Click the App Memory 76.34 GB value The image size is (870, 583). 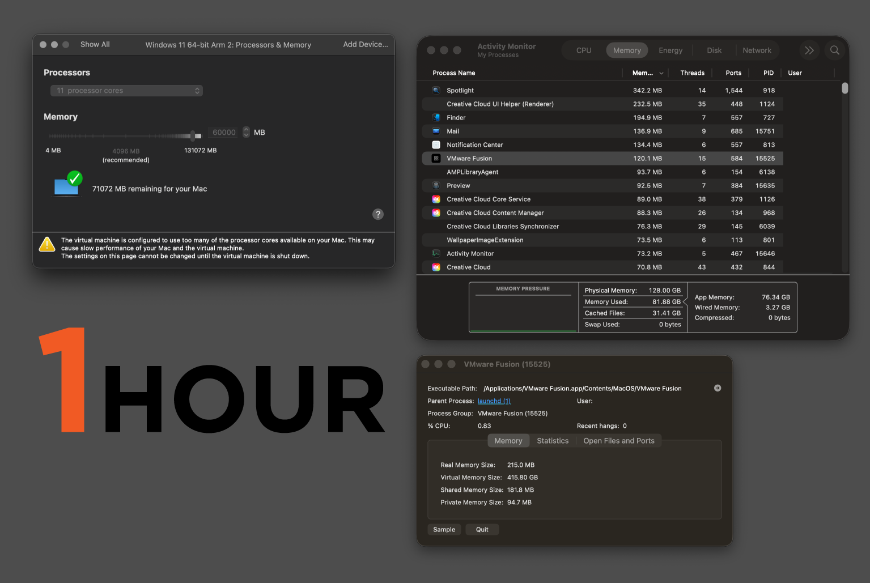point(776,297)
